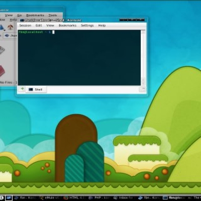Open Go menu in Konqueror window

click(20, 15)
